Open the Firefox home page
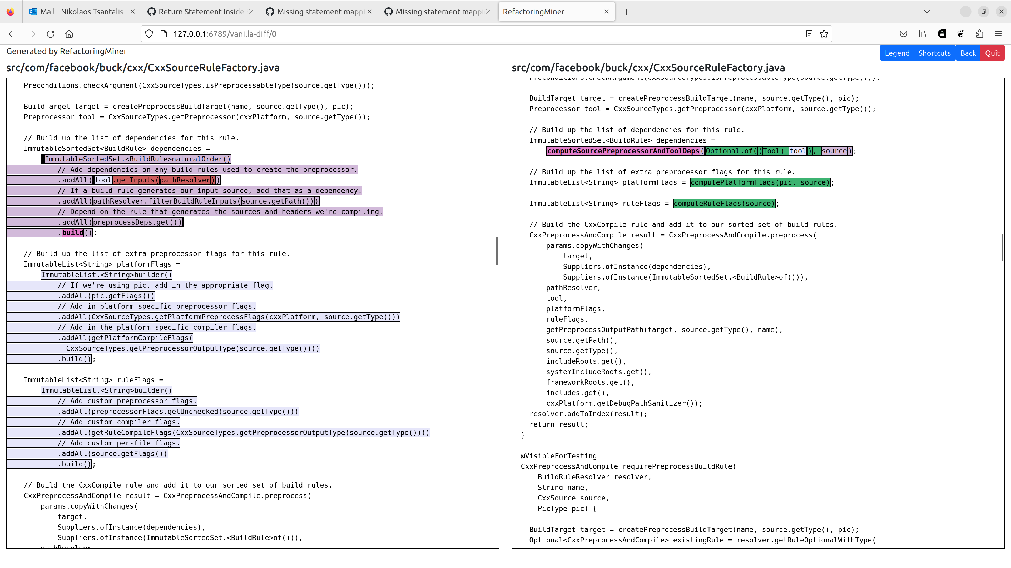The width and height of the screenshot is (1011, 568). (x=69, y=34)
